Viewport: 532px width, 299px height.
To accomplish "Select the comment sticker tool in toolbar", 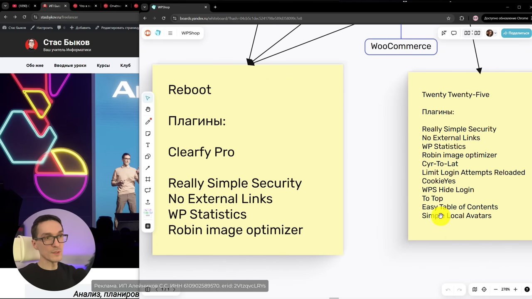I will [x=148, y=190].
